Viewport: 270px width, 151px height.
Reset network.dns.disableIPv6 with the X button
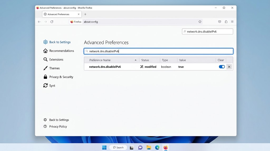coord(229,67)
